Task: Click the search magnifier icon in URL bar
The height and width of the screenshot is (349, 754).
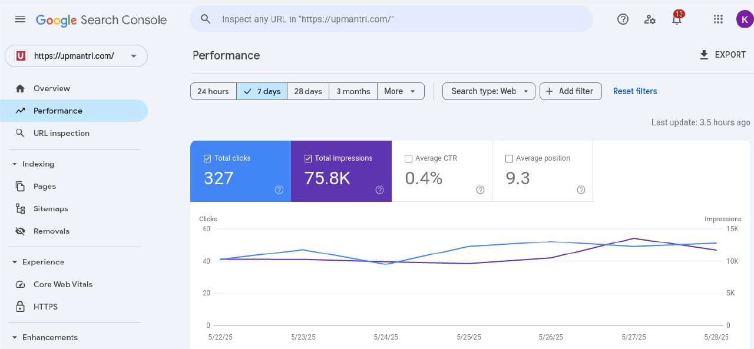Action: [206, 19]
